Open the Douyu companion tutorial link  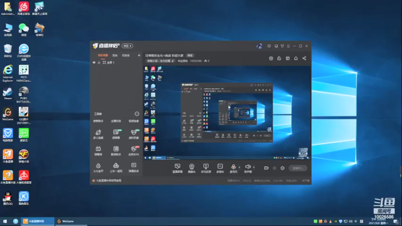(x=107, y=181)
